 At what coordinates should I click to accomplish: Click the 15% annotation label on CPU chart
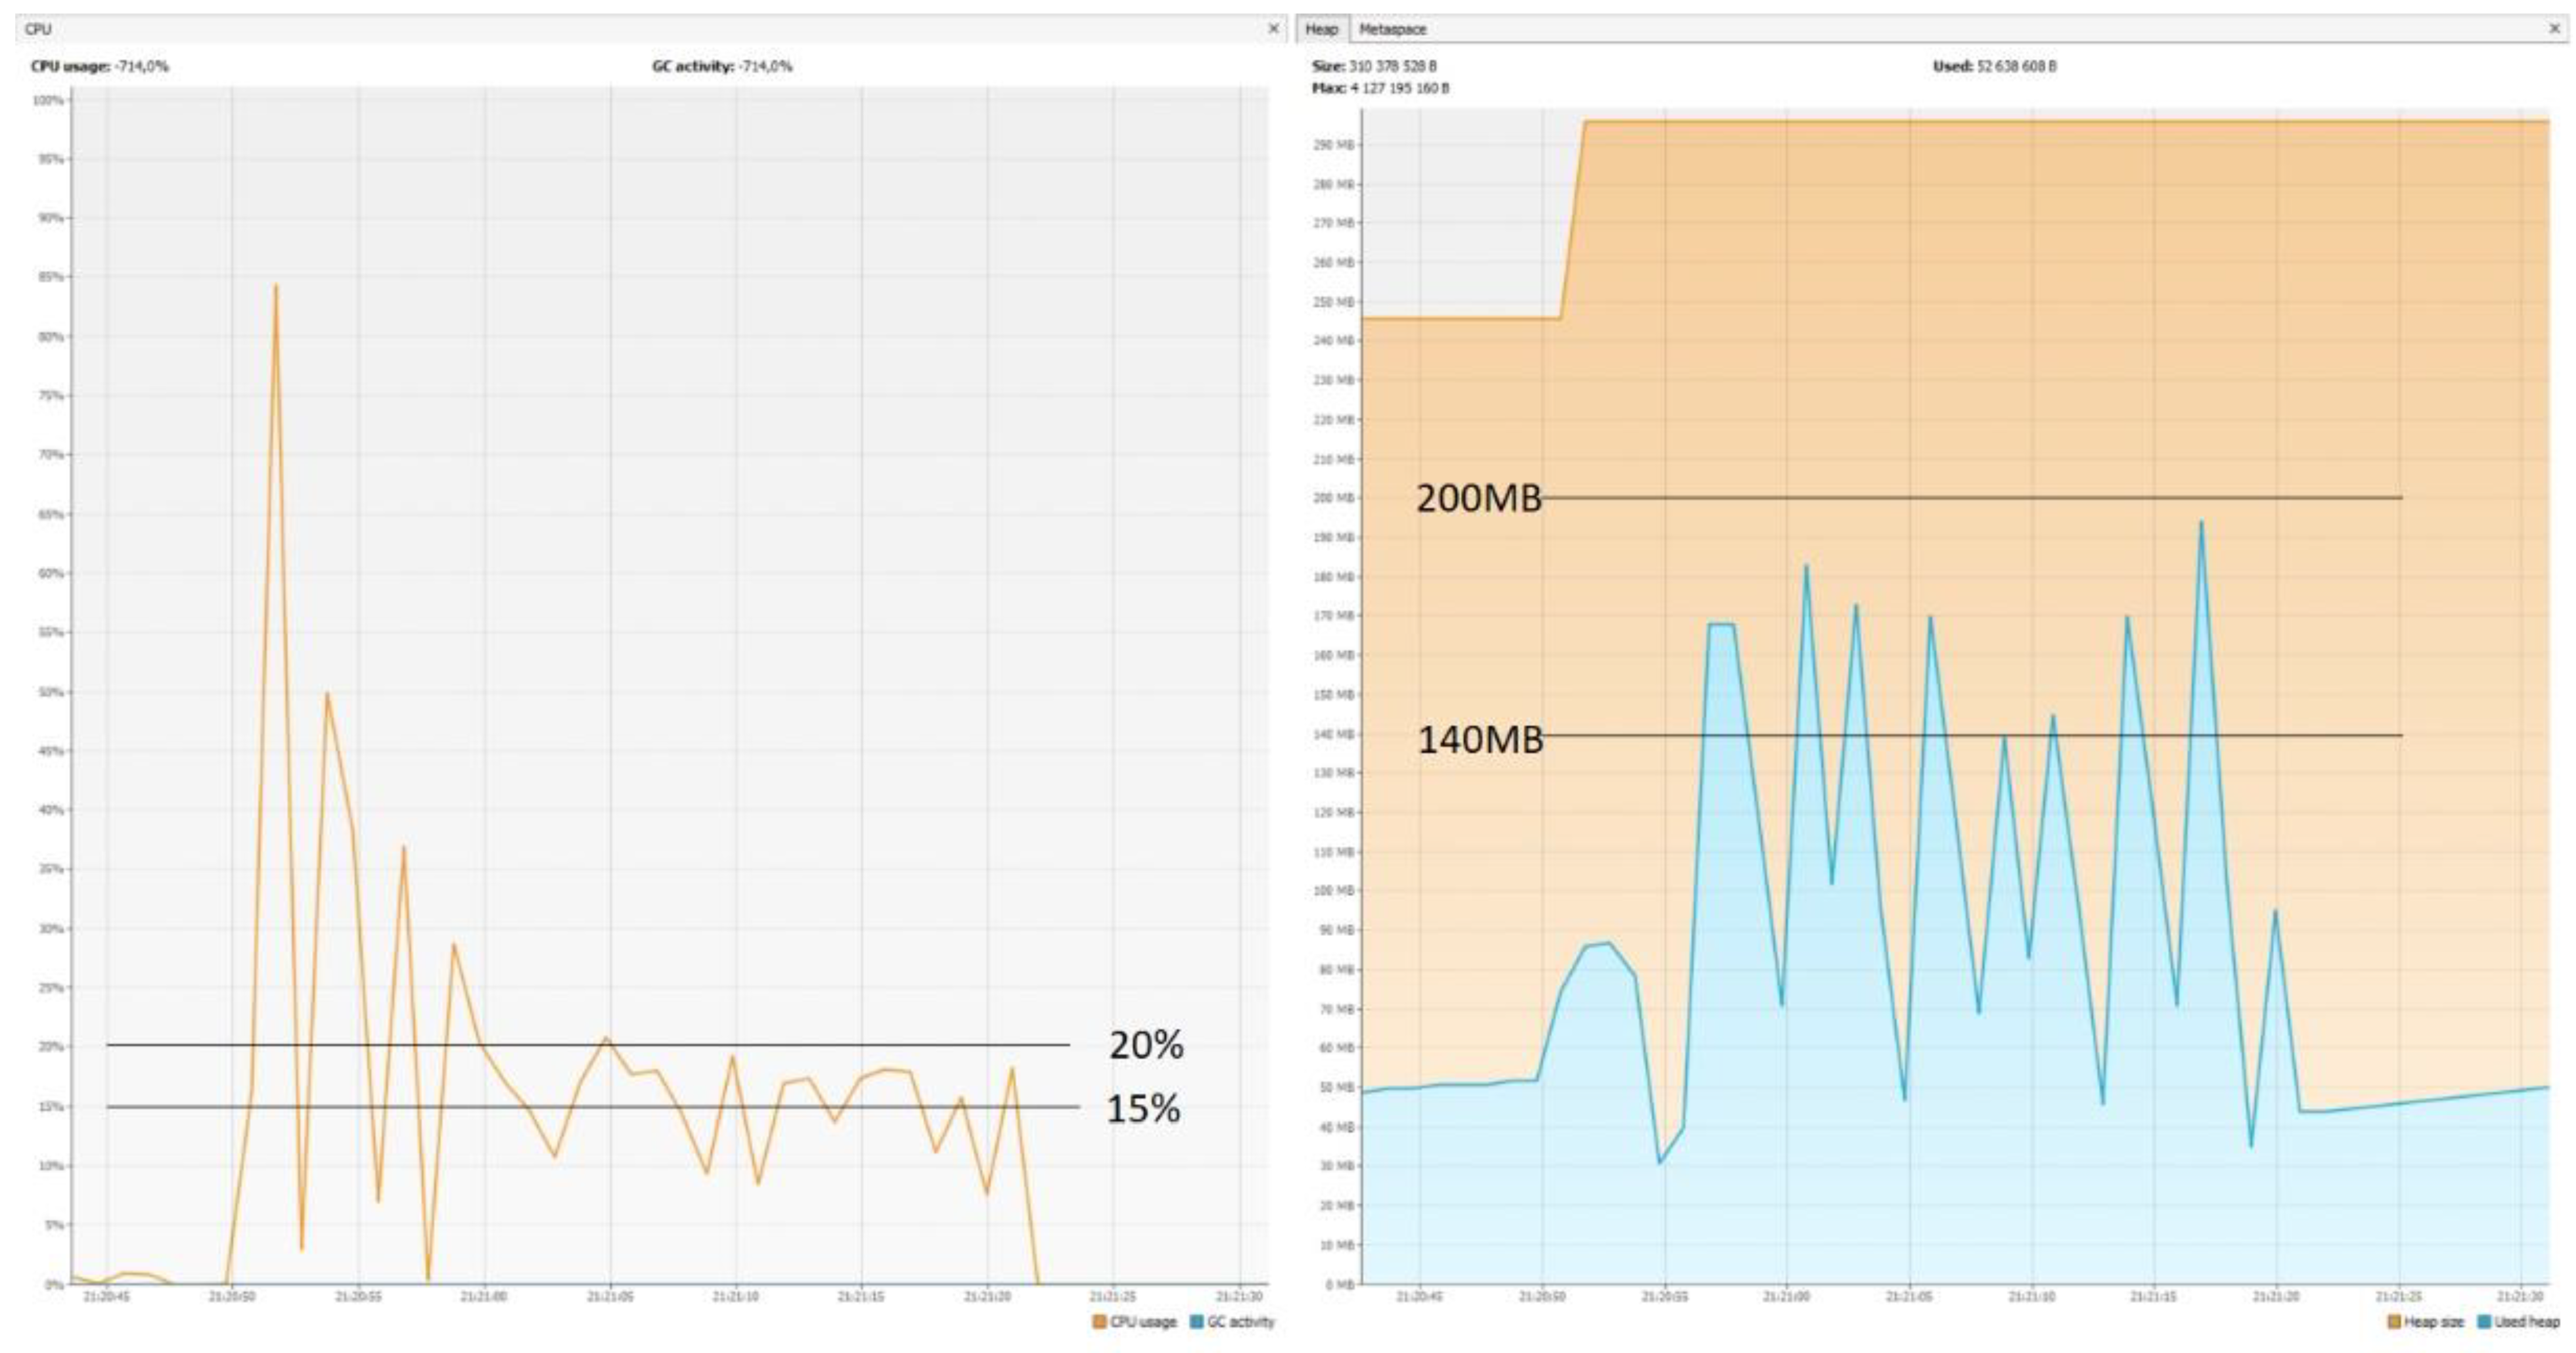point(1143,1109)
